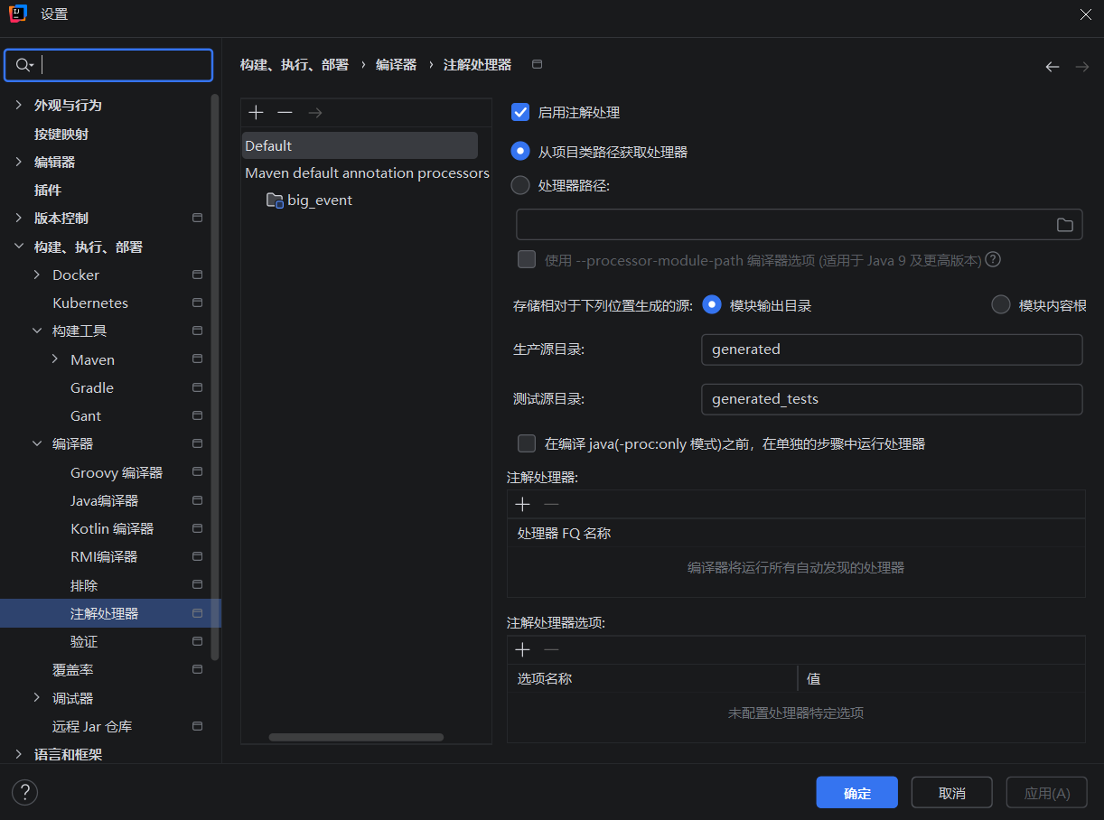Click help question icon for processor-module-path
This screenshot has height=820, width=1104.
(x=992, y=259)
